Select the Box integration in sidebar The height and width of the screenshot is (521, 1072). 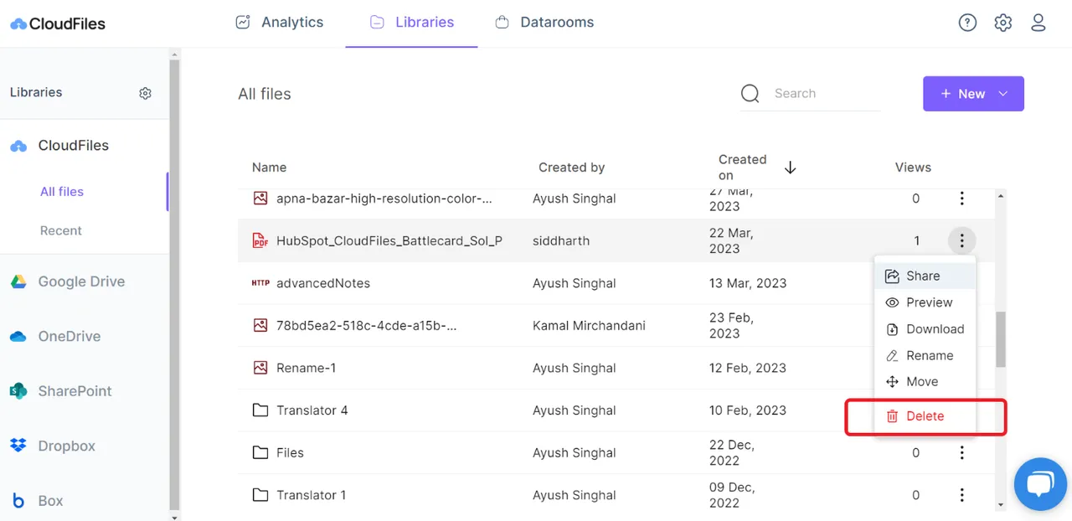tap(49, 500)
